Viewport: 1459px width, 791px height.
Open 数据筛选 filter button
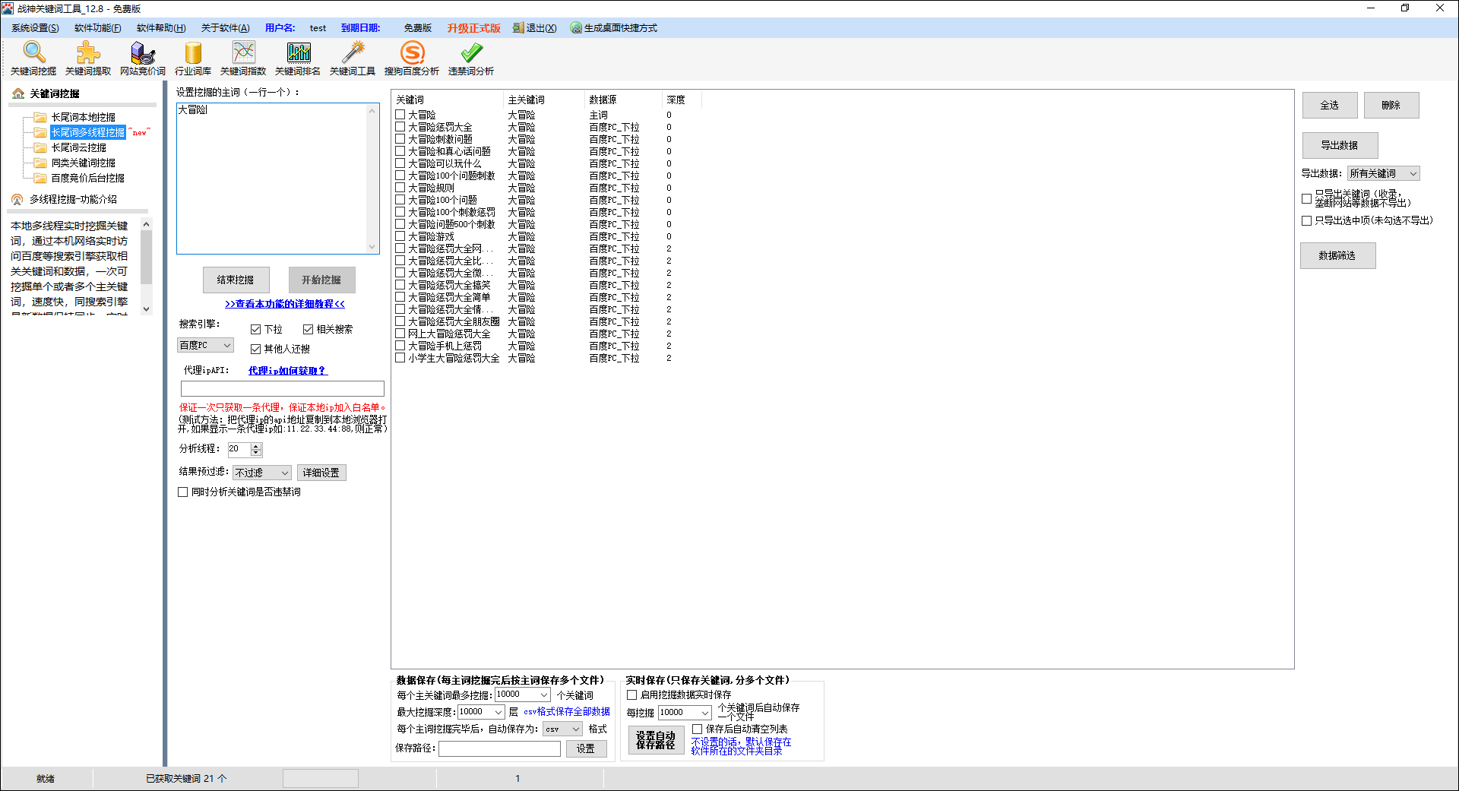pyautogui.click(x=1337, y=255)
